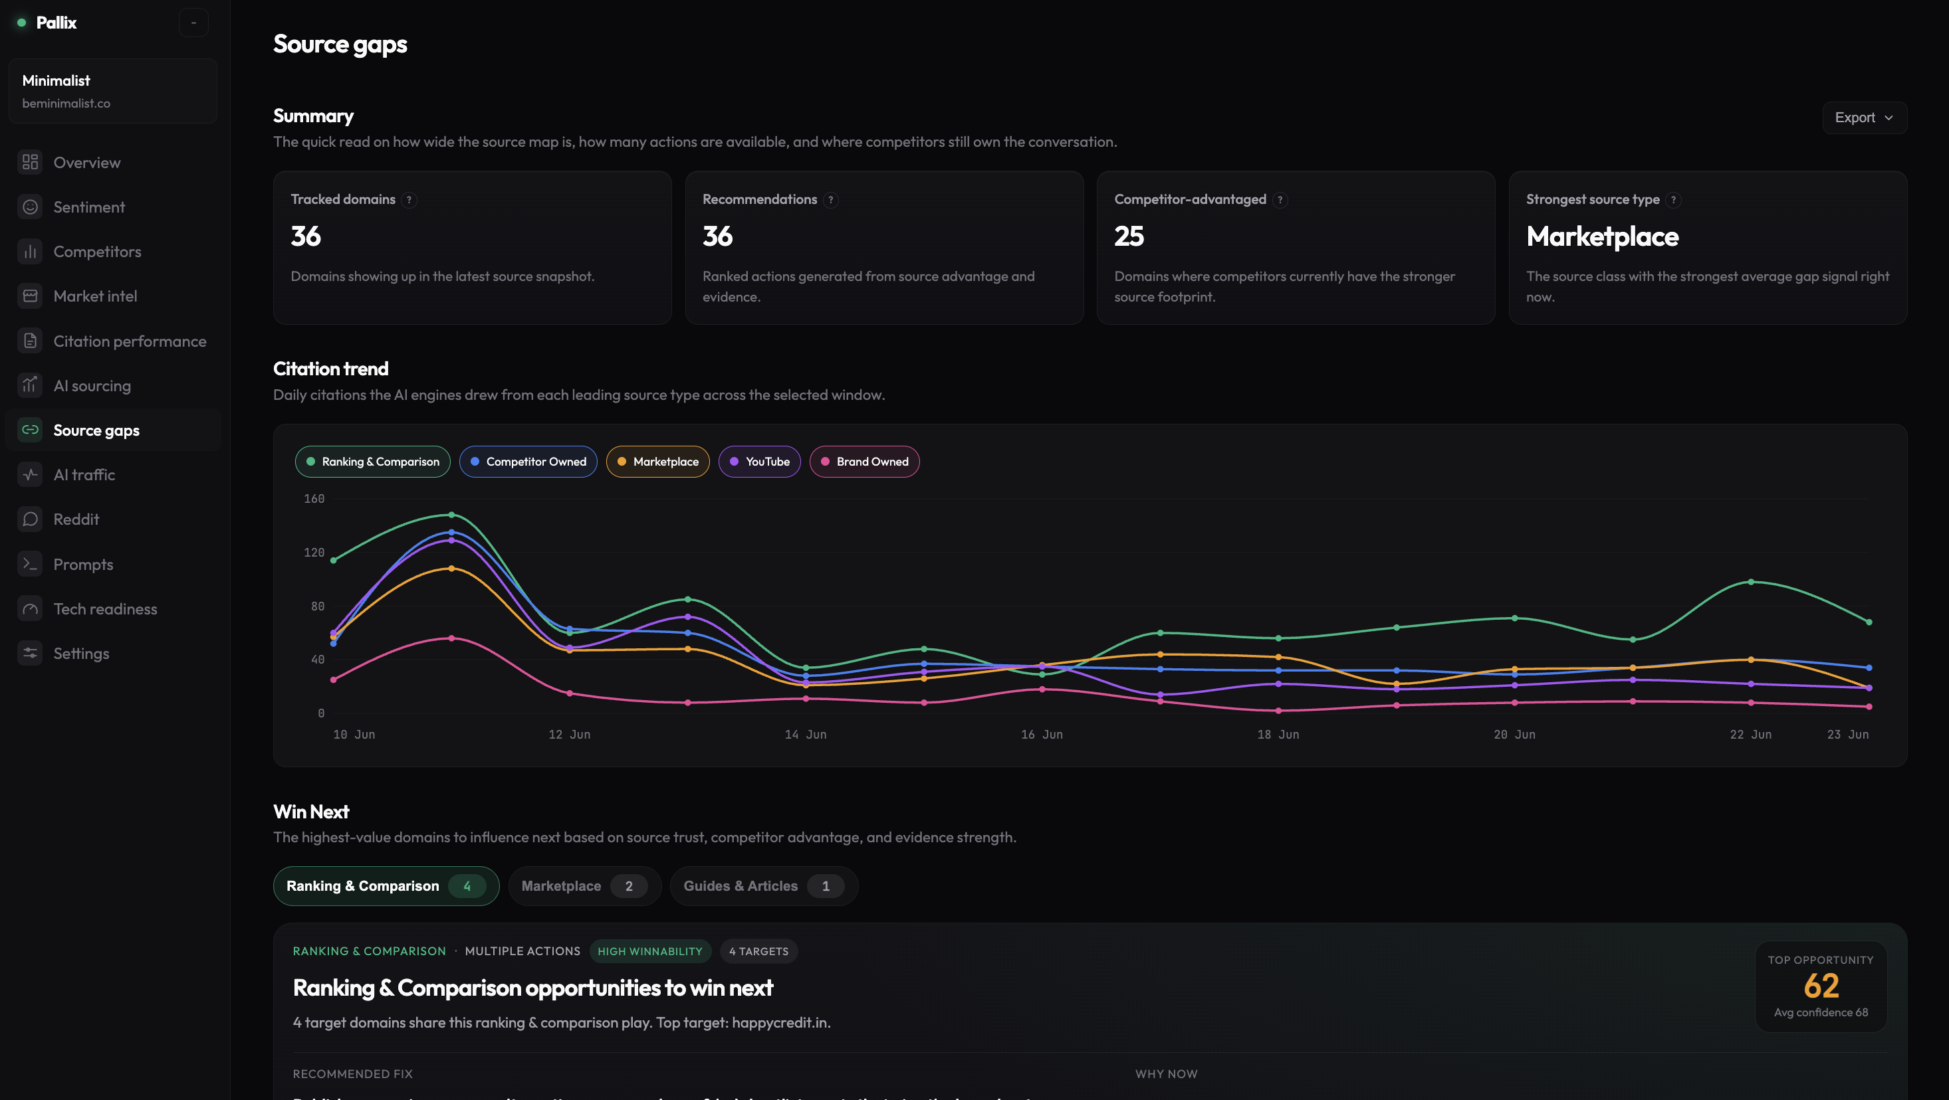Open Settings in the sidebar
The image size is (1949, 1100).
pos(113,653)
